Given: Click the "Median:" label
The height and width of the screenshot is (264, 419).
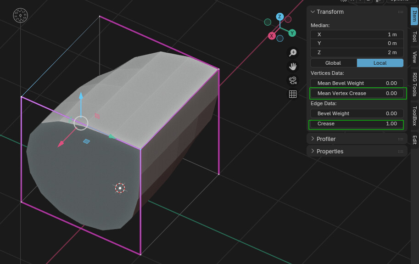Looking at the screenshot, I should 320,25.
